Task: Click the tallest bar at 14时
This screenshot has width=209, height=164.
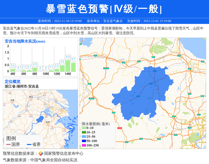Action: pos(68,65)
